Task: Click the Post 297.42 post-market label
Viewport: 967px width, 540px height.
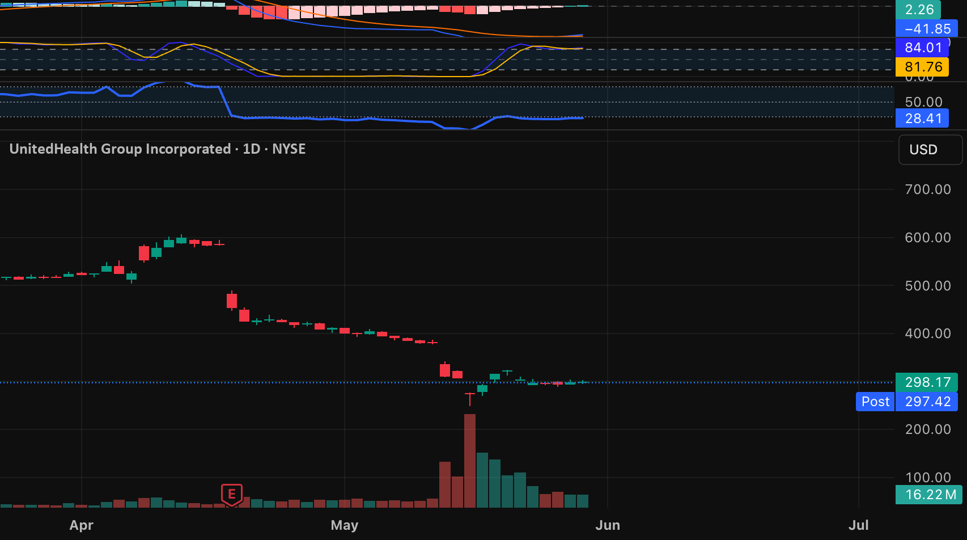Action: tap(907, 402)
